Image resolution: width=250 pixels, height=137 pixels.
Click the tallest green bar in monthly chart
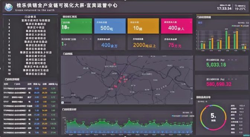tap(226, 40)
